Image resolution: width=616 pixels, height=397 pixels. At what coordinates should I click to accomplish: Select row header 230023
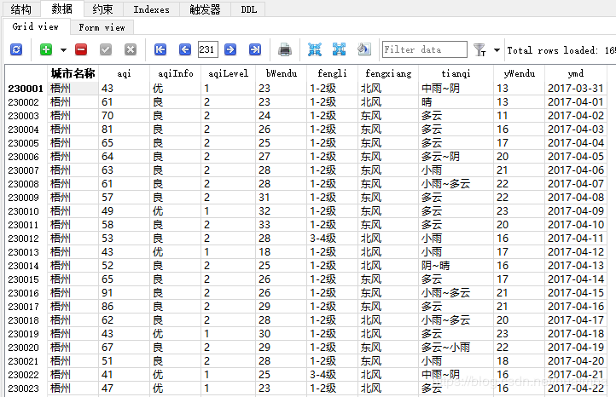pos(26,388)
